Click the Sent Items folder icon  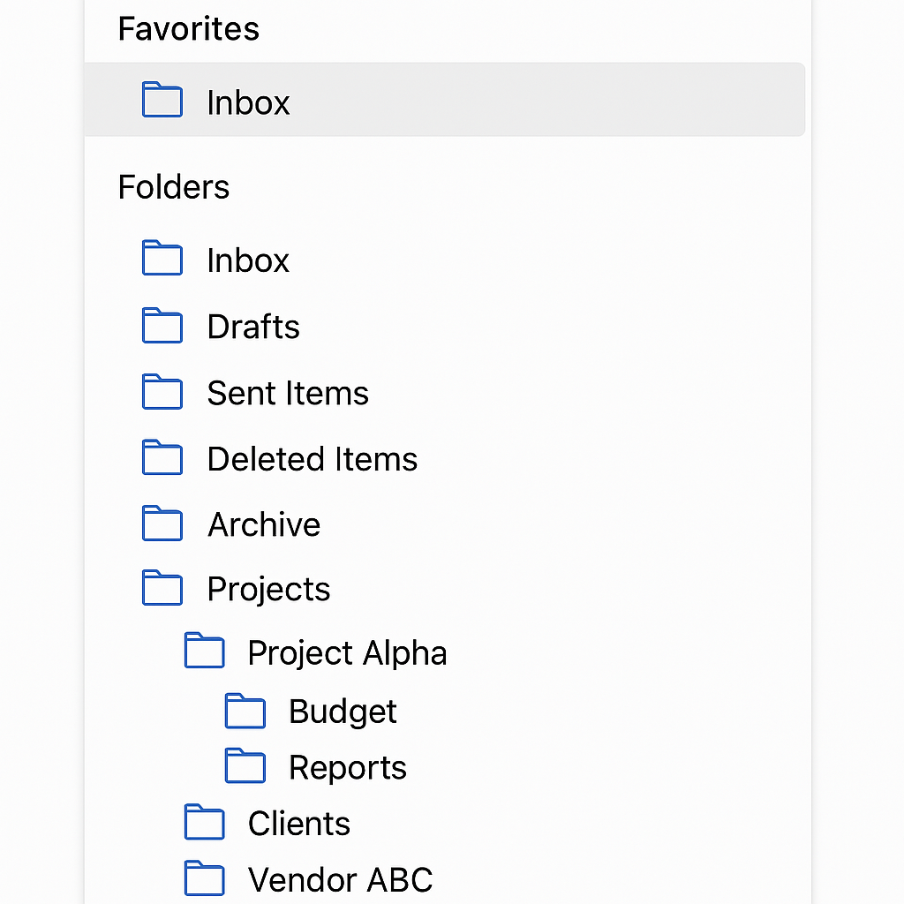[x=162, y=392]
